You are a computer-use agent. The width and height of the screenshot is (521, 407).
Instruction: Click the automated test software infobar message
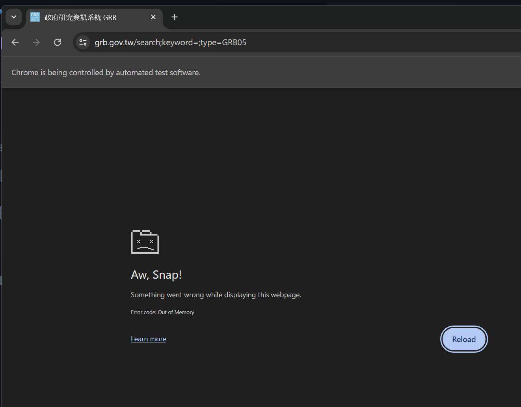(106, 73)
